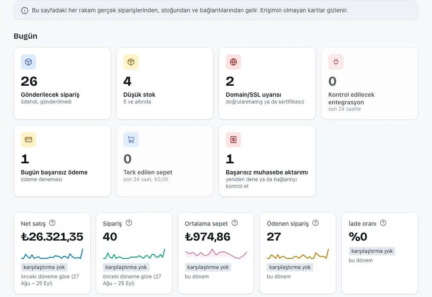Click karşılaştırma yok badge in Ortalama sepet card

point(208,267)
